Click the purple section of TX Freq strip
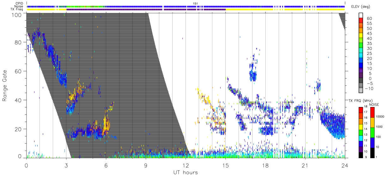388x179 pixels. pos(146,9)
